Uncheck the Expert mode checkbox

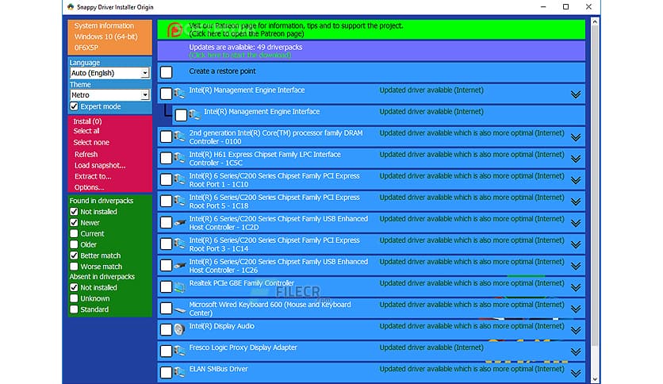point(74,106)
